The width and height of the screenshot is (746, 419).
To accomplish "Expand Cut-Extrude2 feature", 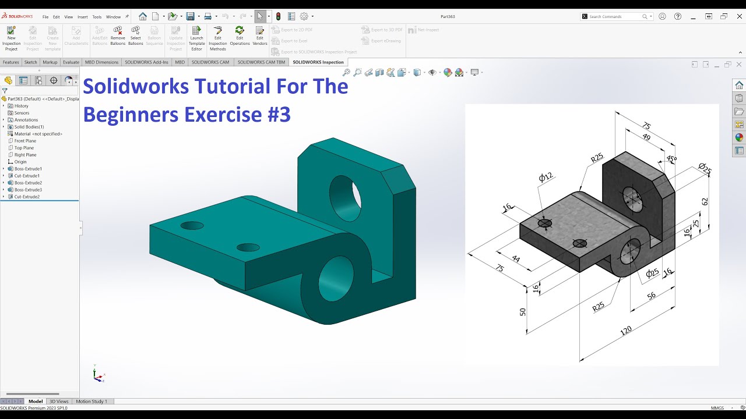I will point(3,197).
